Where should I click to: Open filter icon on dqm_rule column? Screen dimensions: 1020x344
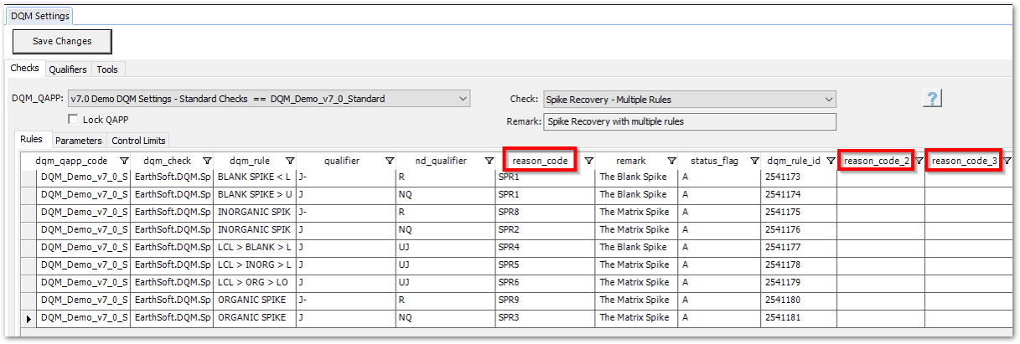[x=290, y=161]
